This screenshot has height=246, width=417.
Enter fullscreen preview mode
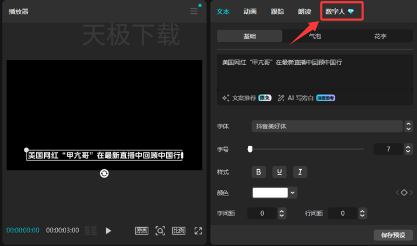(198, 231)
